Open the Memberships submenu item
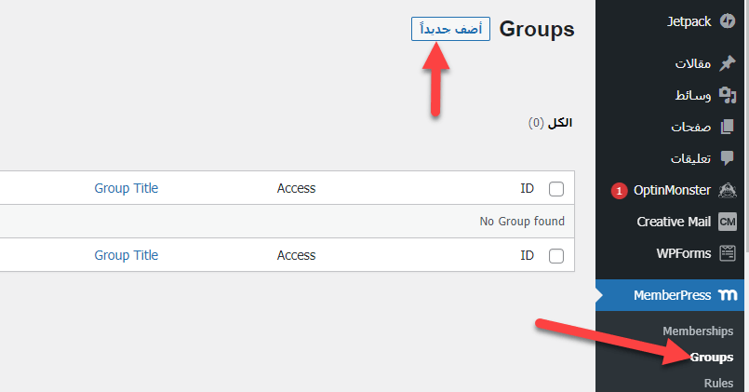This screenshot has width=749, height=392. (698, 331)
